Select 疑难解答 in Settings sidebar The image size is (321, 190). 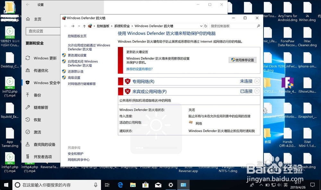point(41,107)
